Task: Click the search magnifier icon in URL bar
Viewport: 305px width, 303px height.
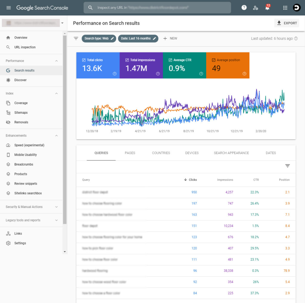Action: tap(90, 7)
